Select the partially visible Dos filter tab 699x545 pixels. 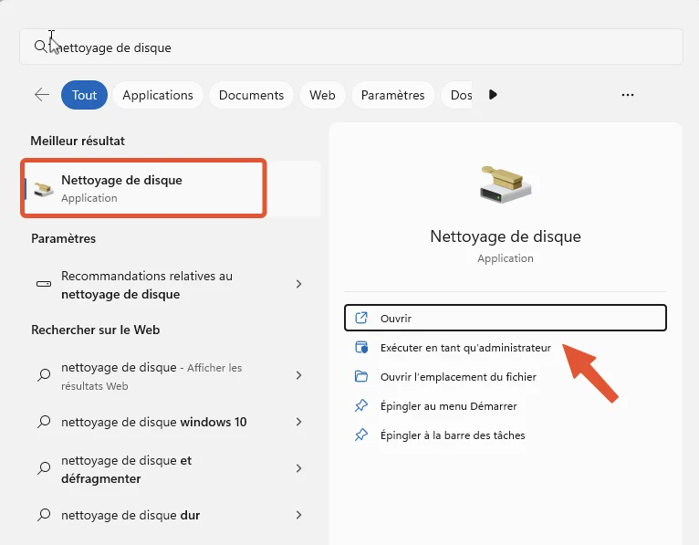[x=458, y=95]
